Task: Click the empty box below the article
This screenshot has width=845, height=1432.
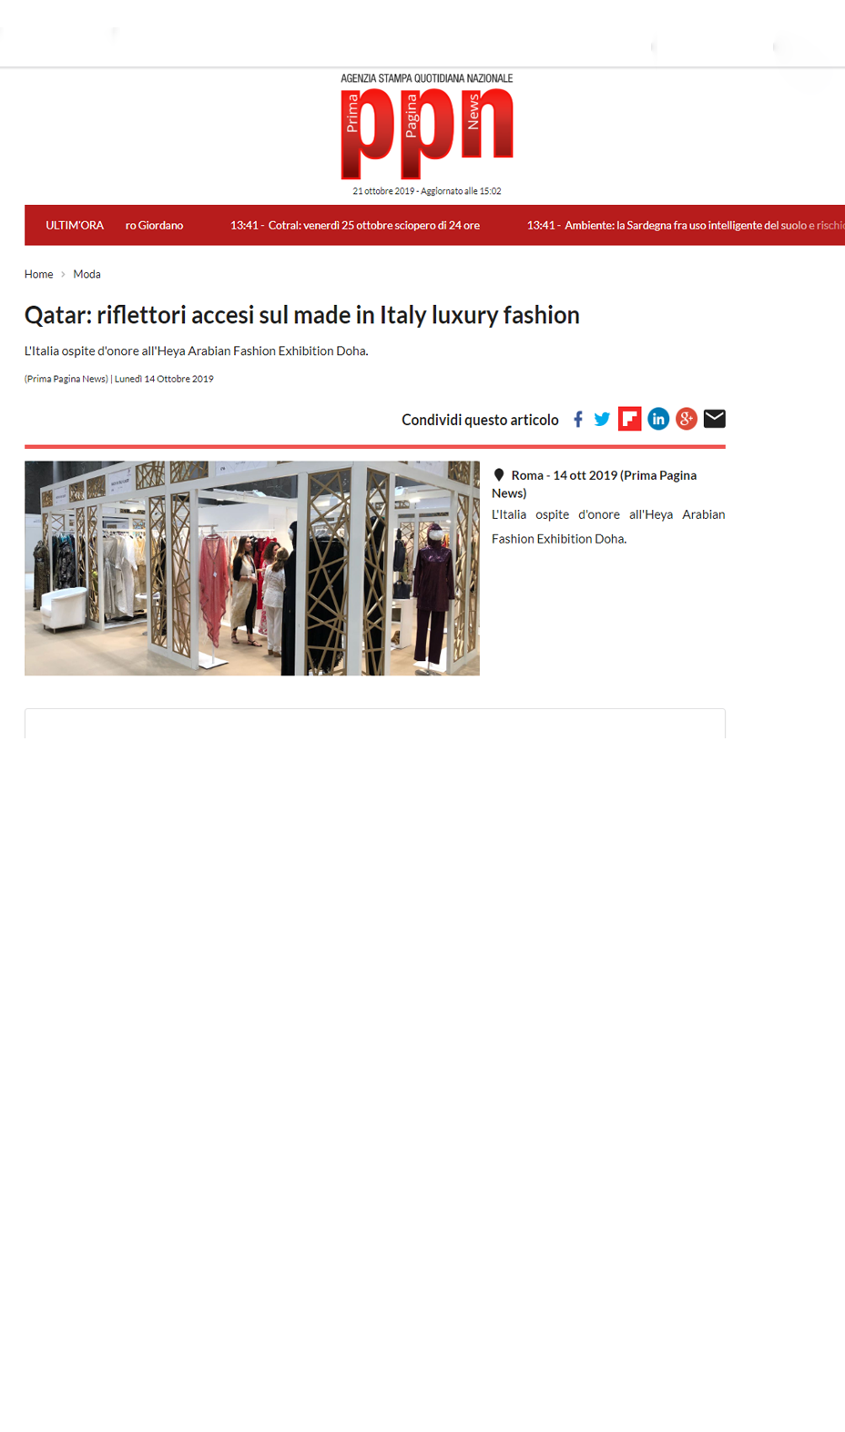Action: (375, 723)
